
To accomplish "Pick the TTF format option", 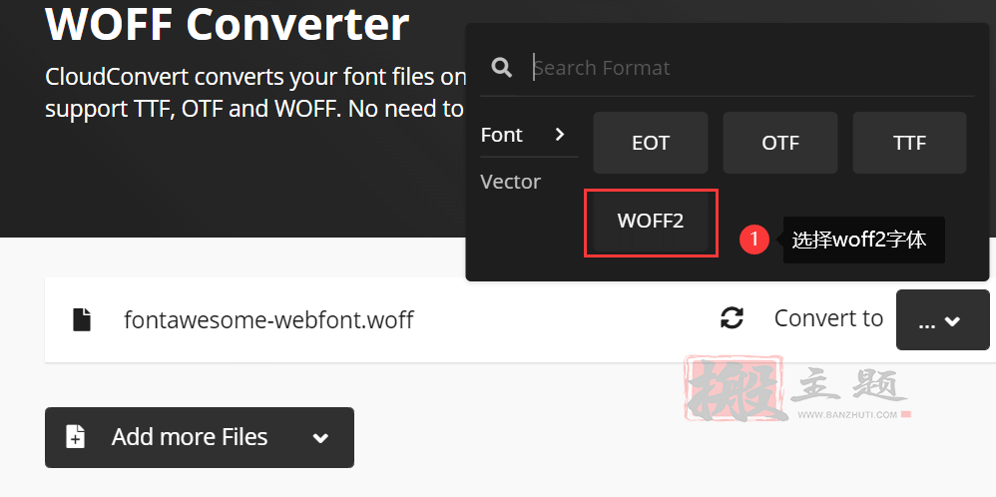I will click(x=909, y=143).
